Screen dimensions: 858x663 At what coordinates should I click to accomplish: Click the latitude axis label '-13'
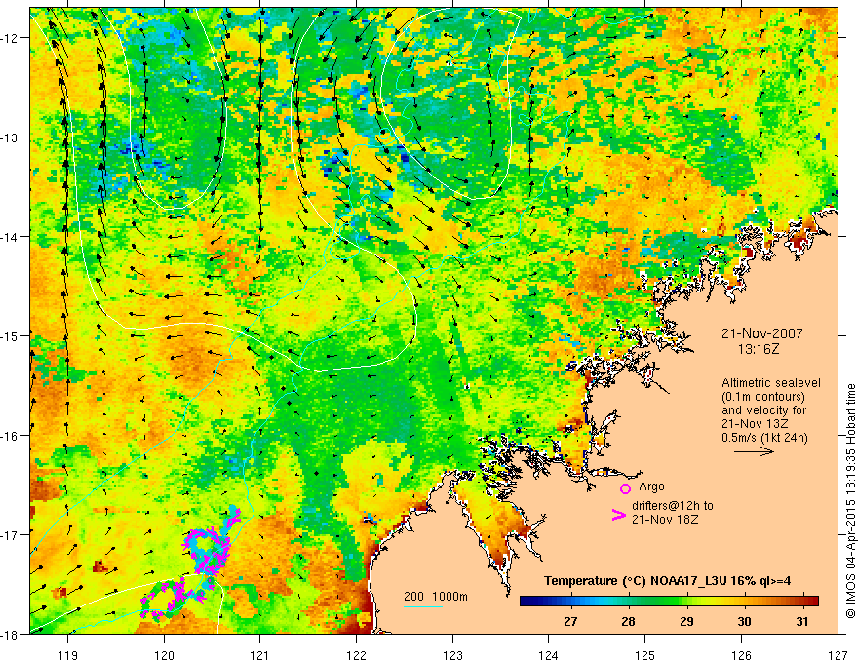click(x=11, y=137)
